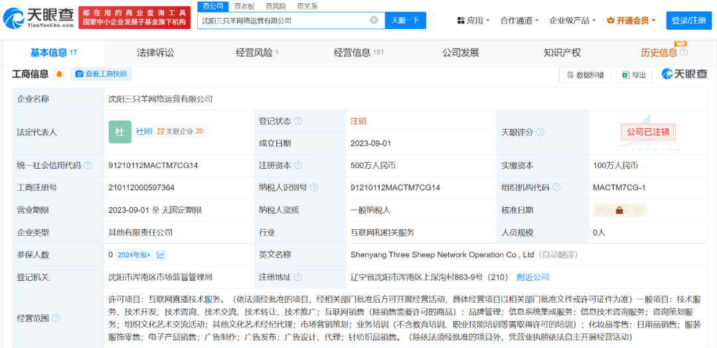Click the 公司已注销 score stamp
The width and height of the screenshot is (717, 348).
click(x=647, y=131)
